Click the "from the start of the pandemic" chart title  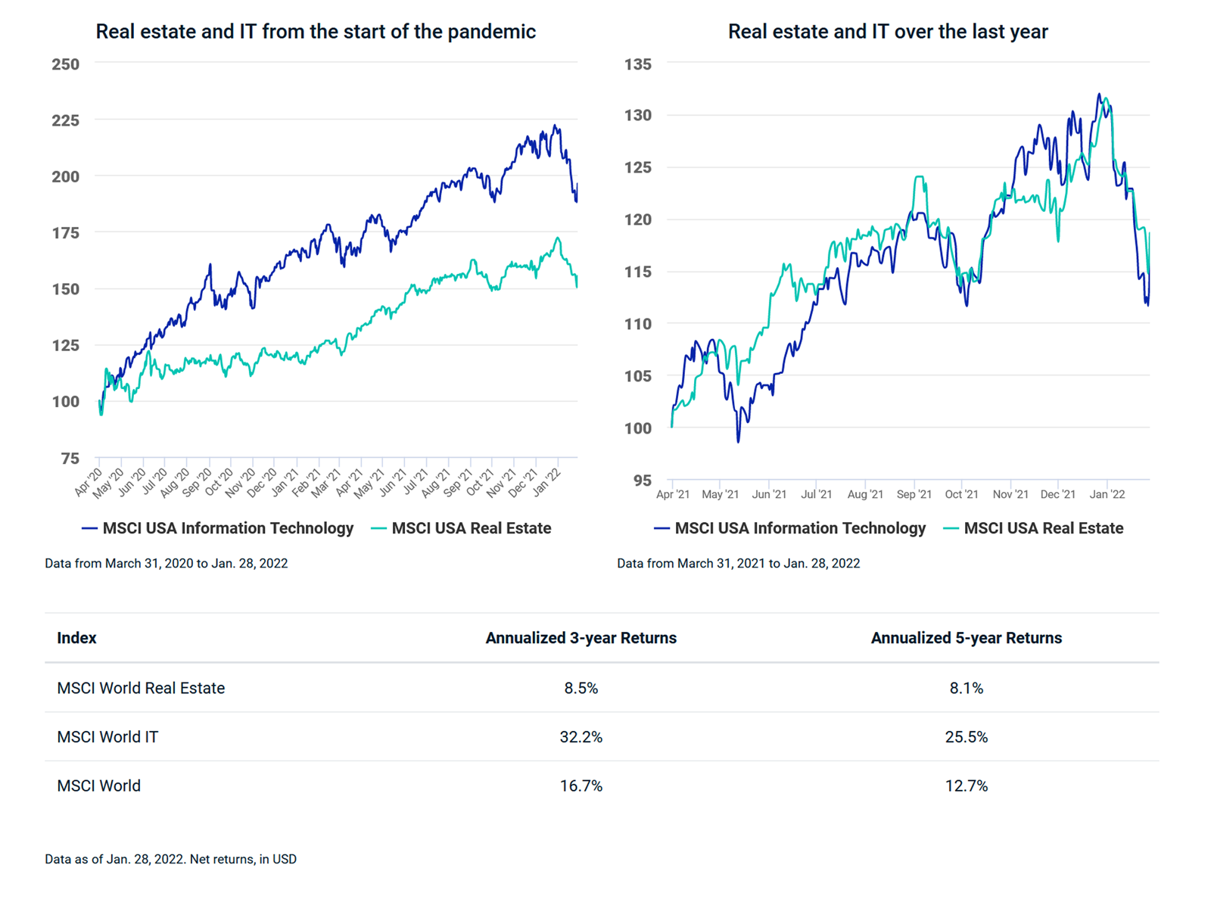click(316, 32)
